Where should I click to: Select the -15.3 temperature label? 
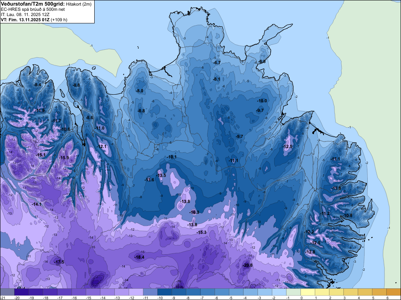201,232
